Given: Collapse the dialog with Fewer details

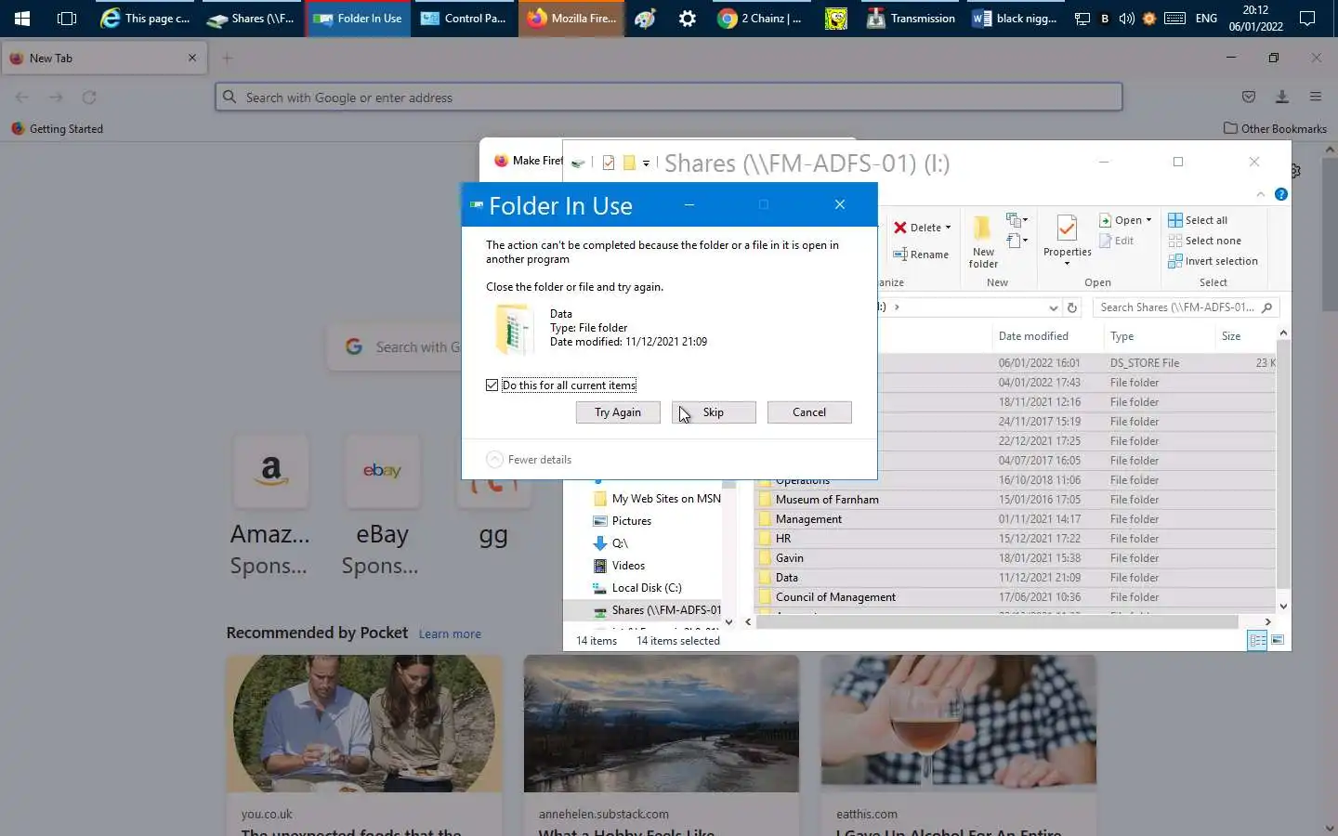Looking at the screenshot, I should (529, 459).
